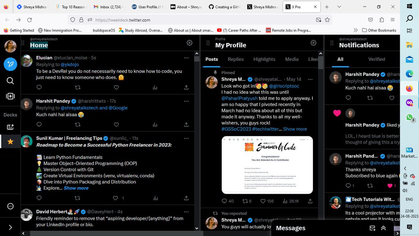Image resolution: width=419 pixels, height=236 pixels.
Task: Switch to the Media tab
Action: click(x=292, y=59)
